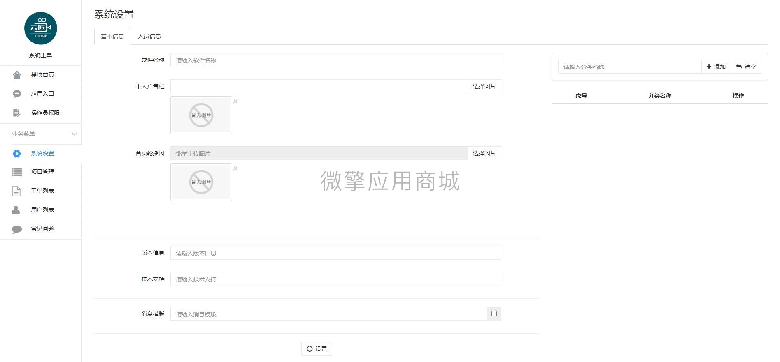Click the 应用入口 chat bubble icon

click(x=17, y=94)
